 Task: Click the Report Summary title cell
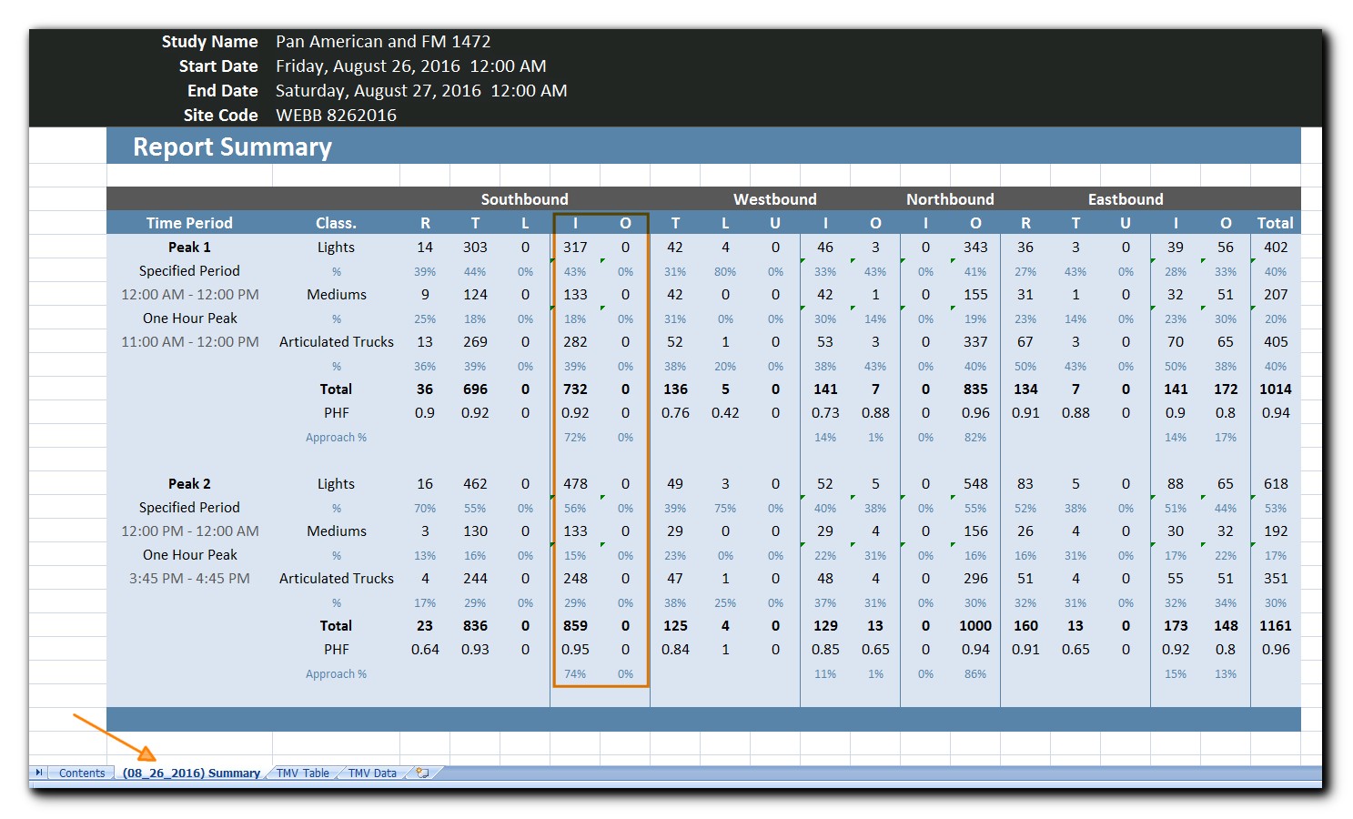coord(232,147)
